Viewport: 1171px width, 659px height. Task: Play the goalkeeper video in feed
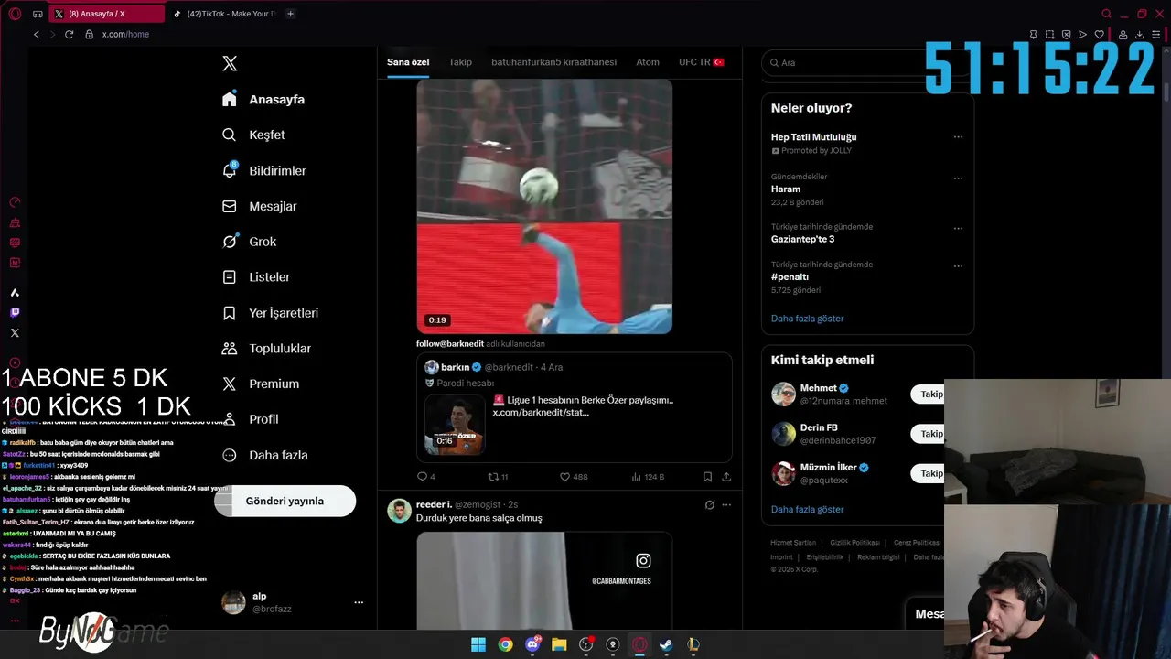click(x=544, y=206)
